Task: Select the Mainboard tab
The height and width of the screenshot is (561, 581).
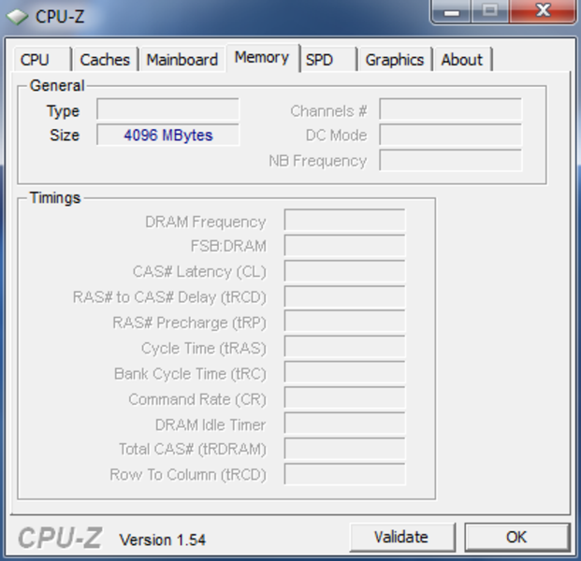Action: click(x=182, y=59)
